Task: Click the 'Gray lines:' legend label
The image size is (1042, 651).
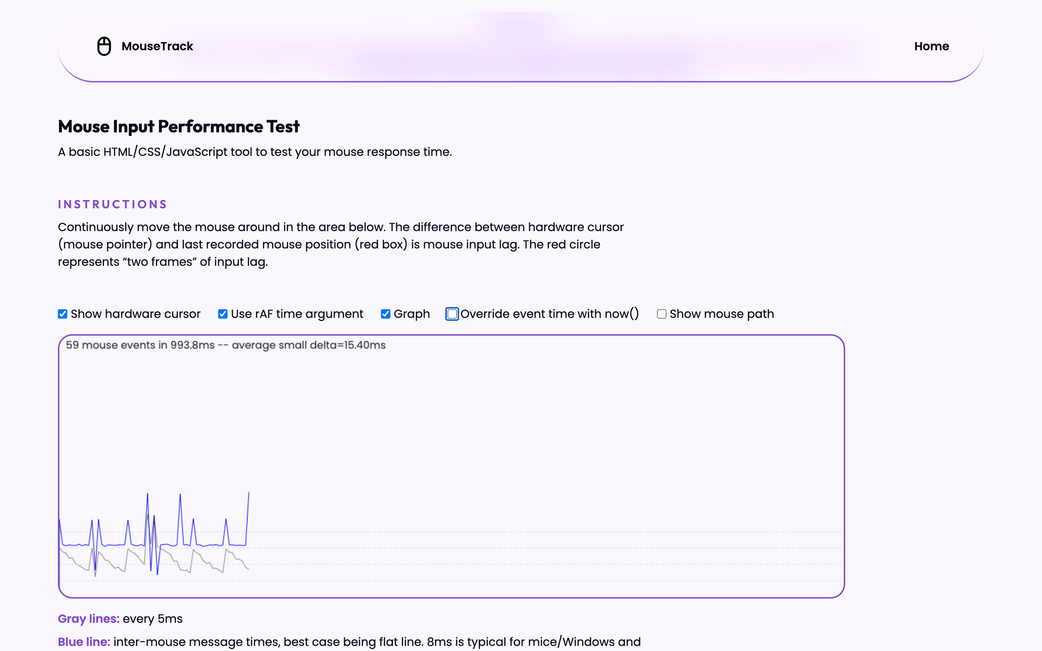Action: click(x=89, y=619)
